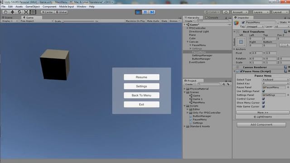Click the Hierarchy search field
290x163 pixels.
click(x=213, y=21)
